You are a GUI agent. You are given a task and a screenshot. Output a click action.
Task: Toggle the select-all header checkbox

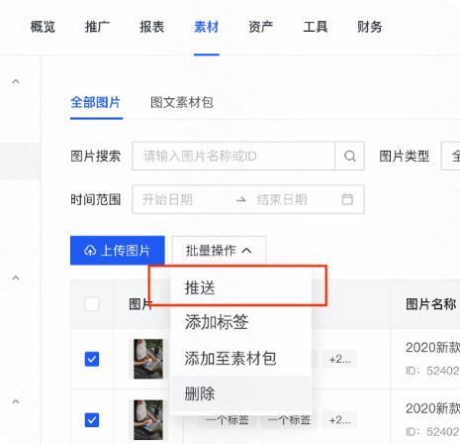coord(92,304)
